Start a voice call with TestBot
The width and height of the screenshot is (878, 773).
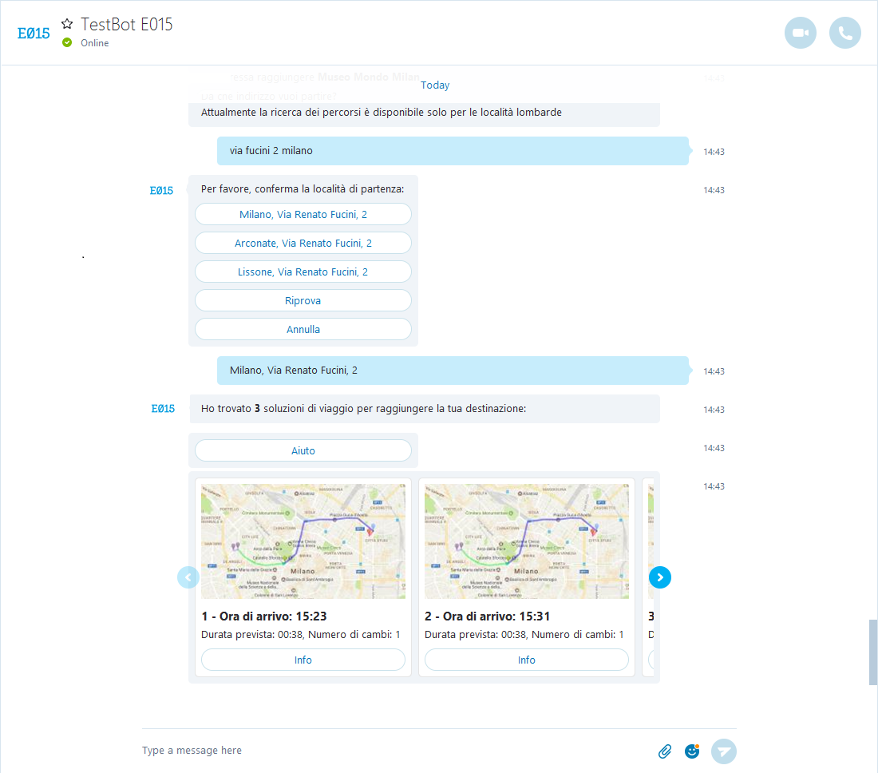click(x=845, y=33)
